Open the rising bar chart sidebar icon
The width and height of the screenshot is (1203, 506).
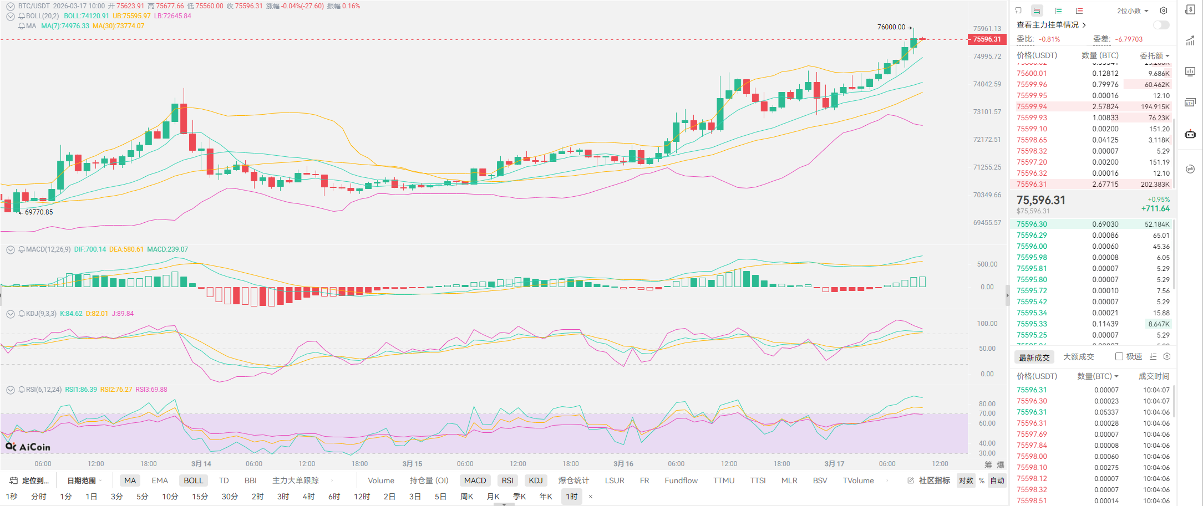click(1190, 40)
